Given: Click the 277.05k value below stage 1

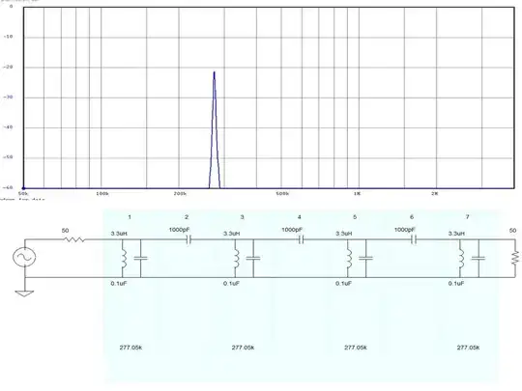Looking at the screenshot, I should pyautogui.click(x=130, y=348).
